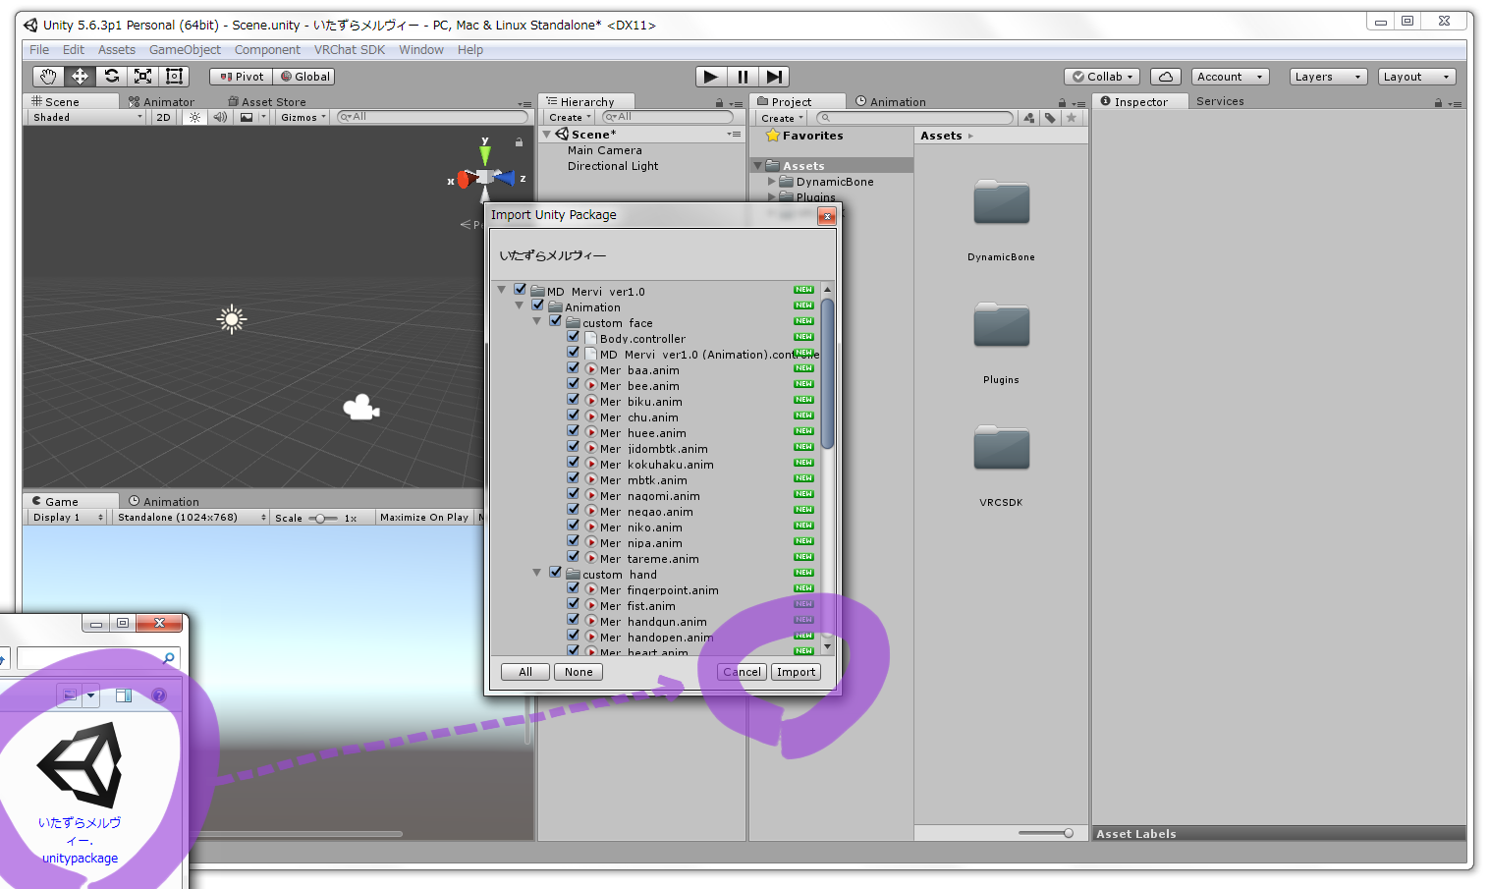Open the GameObject menu
The width and height of the screenshot is (1489, 889).
pyautogui.click(x=185, y=50)
